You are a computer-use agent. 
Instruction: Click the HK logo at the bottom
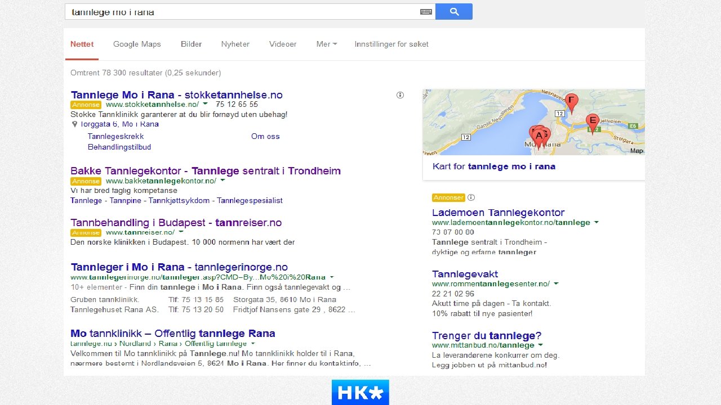coord(360,392)
